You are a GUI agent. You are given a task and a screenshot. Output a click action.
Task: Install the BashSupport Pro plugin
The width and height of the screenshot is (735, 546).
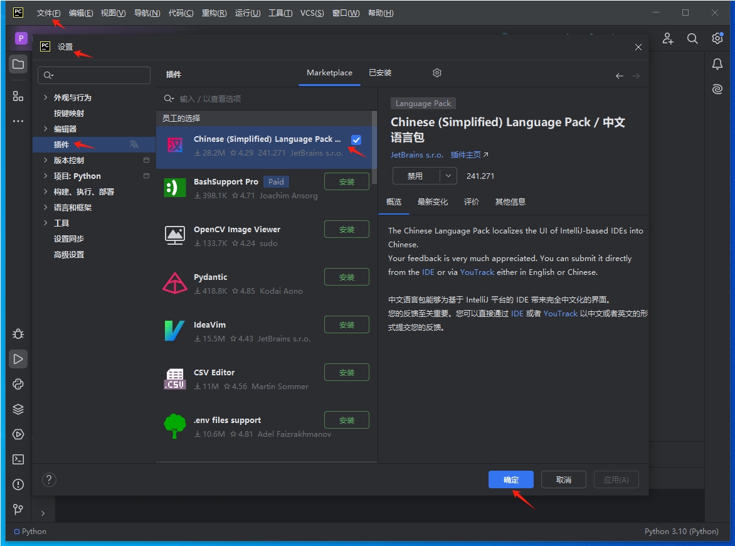(346, 181)
